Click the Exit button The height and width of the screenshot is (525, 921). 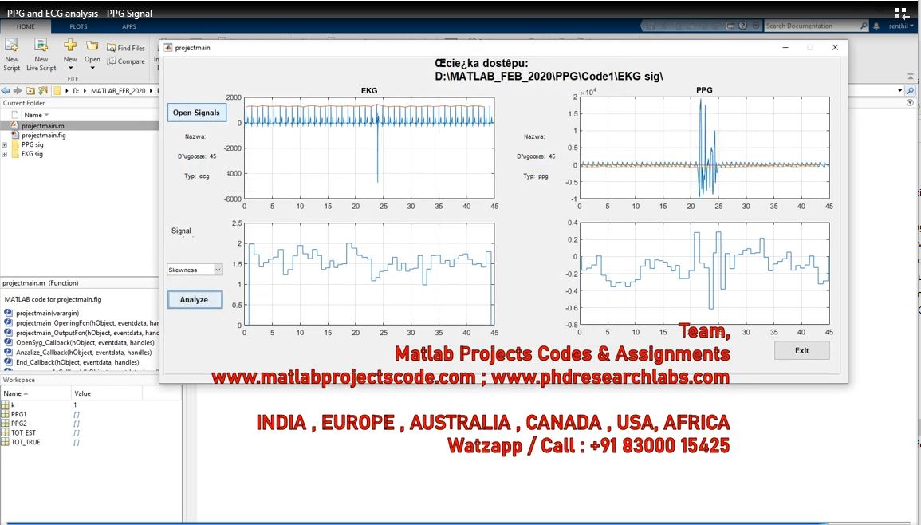click(801, 350)
